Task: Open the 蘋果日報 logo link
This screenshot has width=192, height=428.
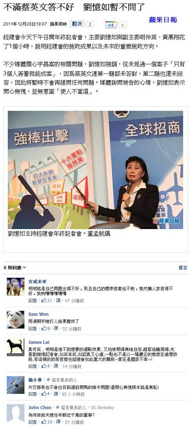Action: [163, 20]
